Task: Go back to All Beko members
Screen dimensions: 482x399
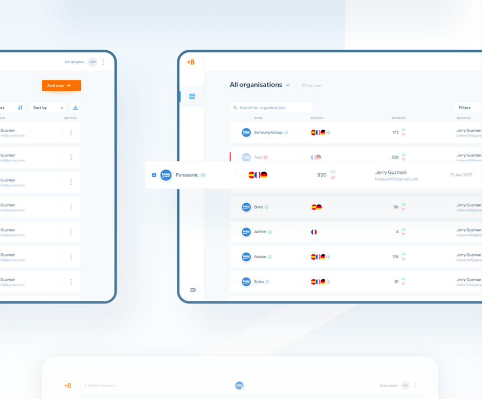Action: [x=100, y=386]
